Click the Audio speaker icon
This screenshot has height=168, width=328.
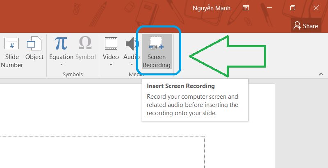(132, 44)
